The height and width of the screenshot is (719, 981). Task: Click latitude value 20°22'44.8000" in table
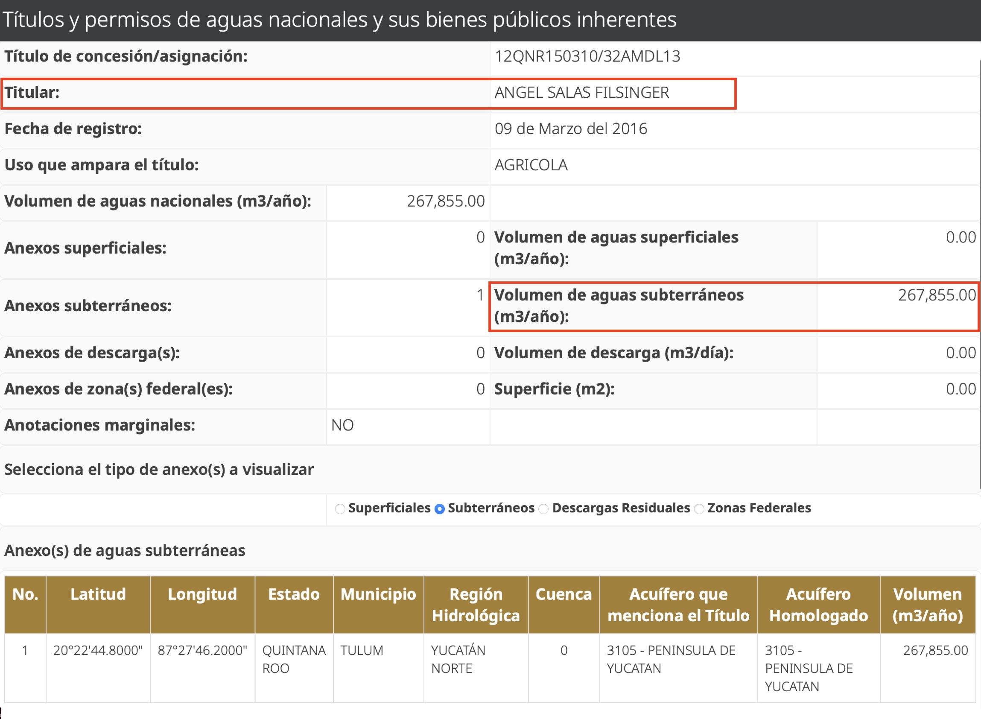[98, 650]
